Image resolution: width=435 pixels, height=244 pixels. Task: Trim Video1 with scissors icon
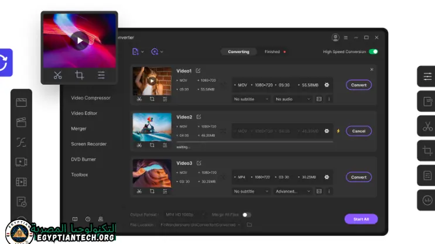(x=139, y=99)
